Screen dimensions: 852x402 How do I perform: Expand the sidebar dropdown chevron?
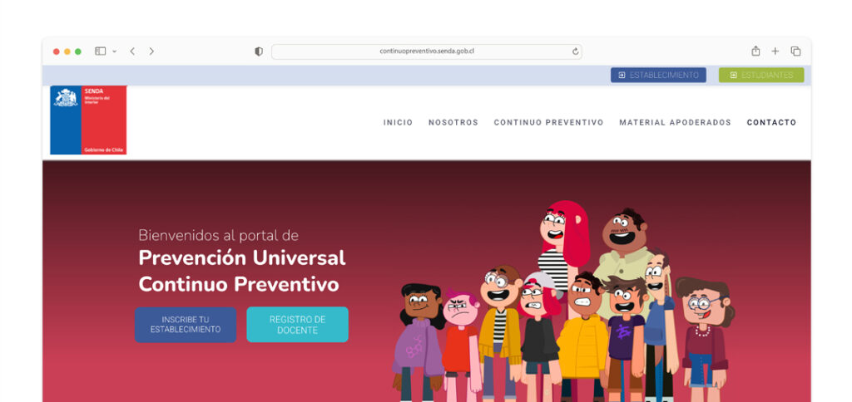pyautogui.click(x=114, y=51)
